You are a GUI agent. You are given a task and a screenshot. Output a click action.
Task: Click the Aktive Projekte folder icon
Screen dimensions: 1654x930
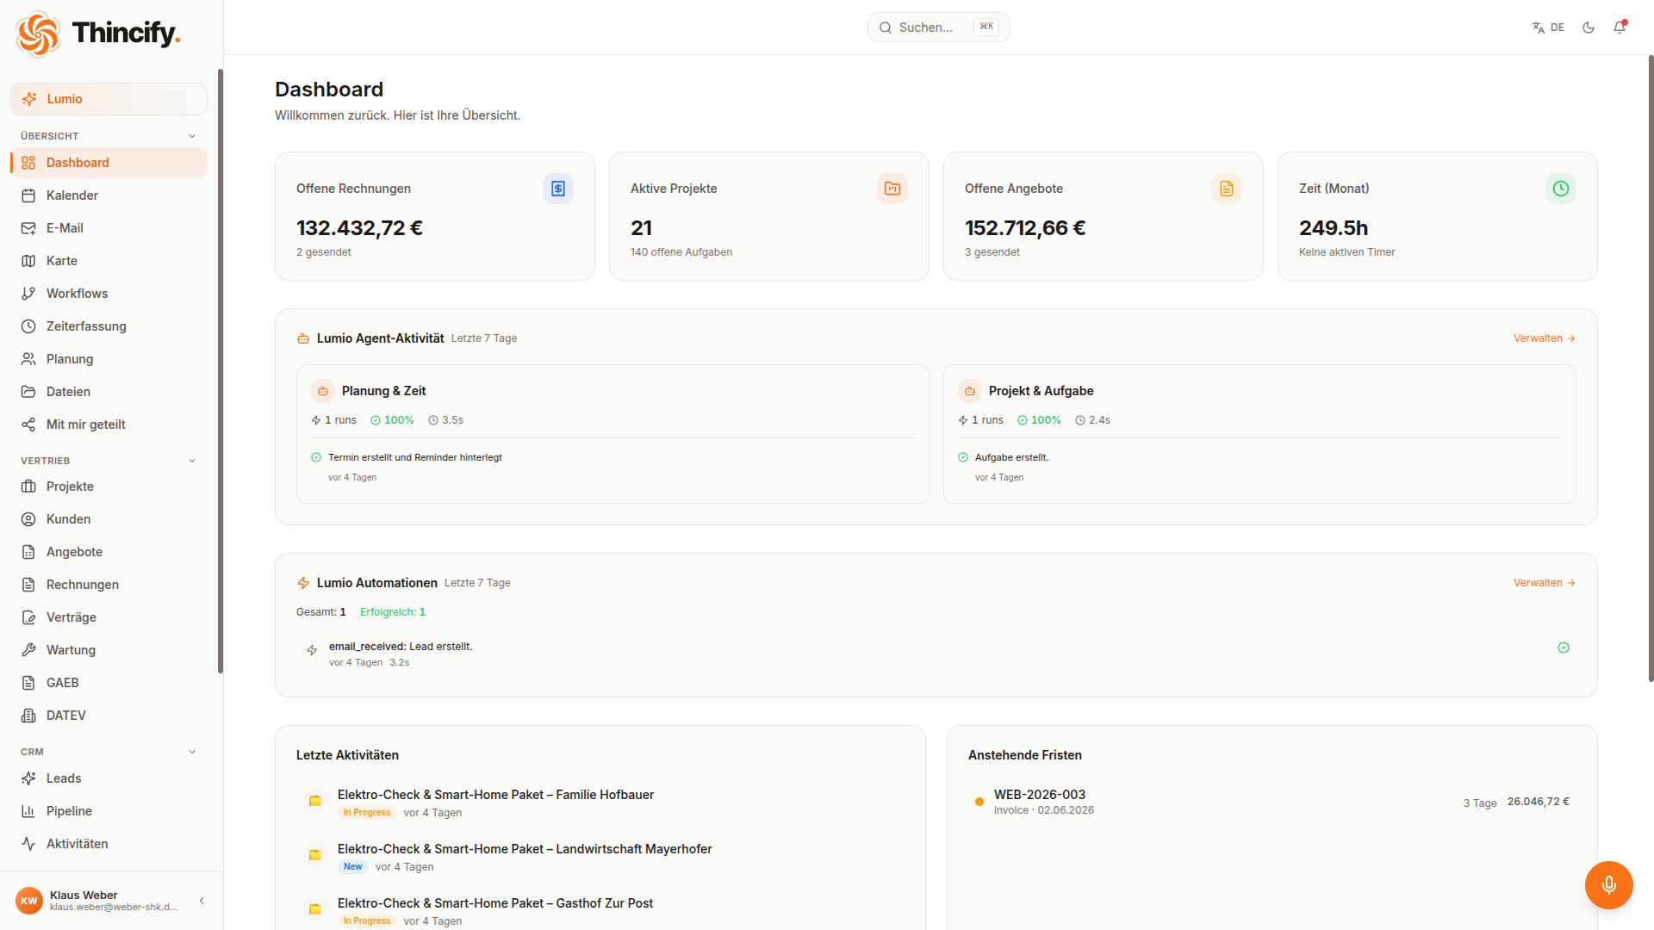coord(892,189)
